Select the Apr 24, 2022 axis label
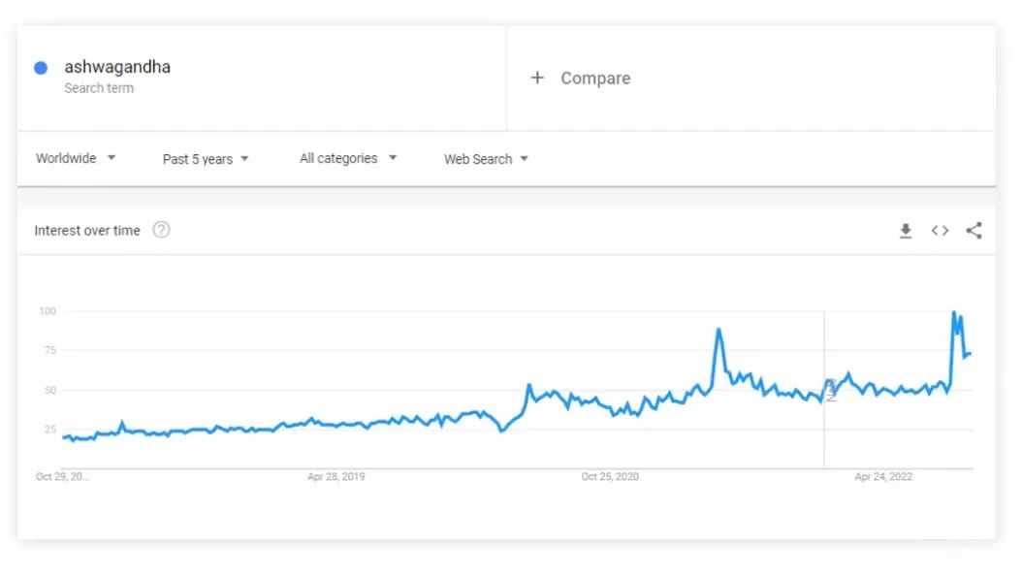Screen dimensions: 1022x576 [883, 476]
